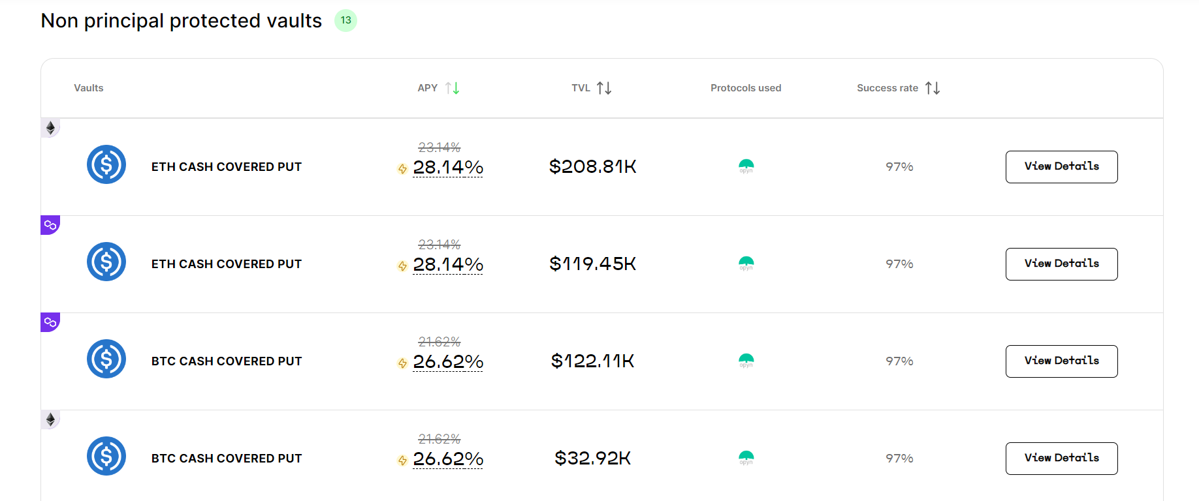Click Opyn protocol icon in $208.81K row

[x=746, y=166]
